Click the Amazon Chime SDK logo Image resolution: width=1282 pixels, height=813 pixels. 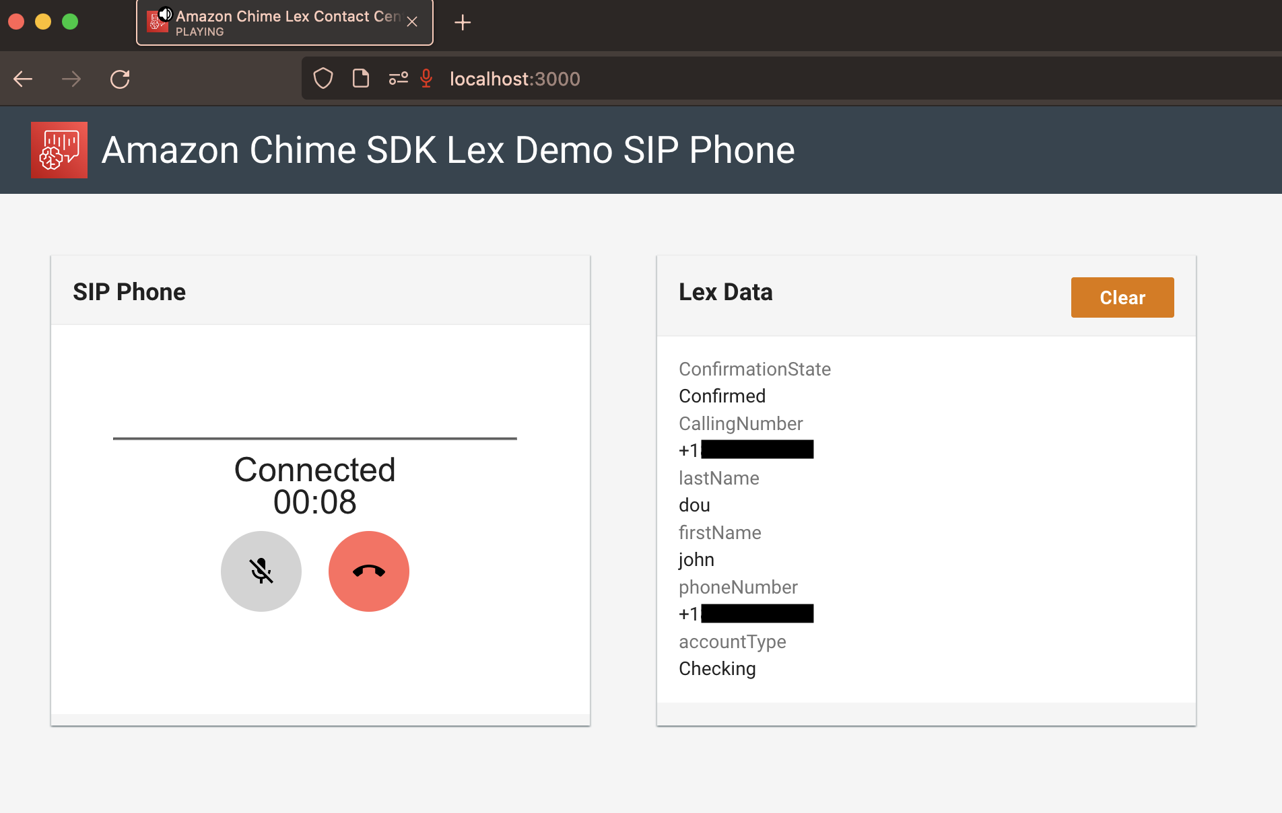click(x=59, y=150)
